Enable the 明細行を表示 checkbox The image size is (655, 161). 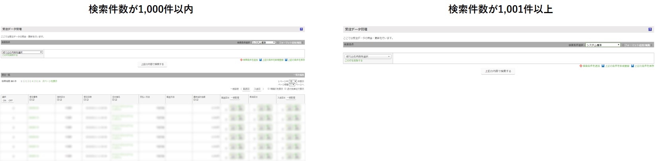269,89
